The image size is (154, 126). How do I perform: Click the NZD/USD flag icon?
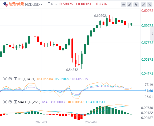tap(6, 4)
